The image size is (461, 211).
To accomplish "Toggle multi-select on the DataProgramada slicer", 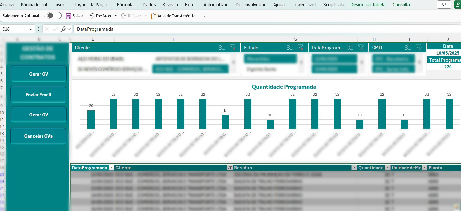I will (x=350, y=48).
